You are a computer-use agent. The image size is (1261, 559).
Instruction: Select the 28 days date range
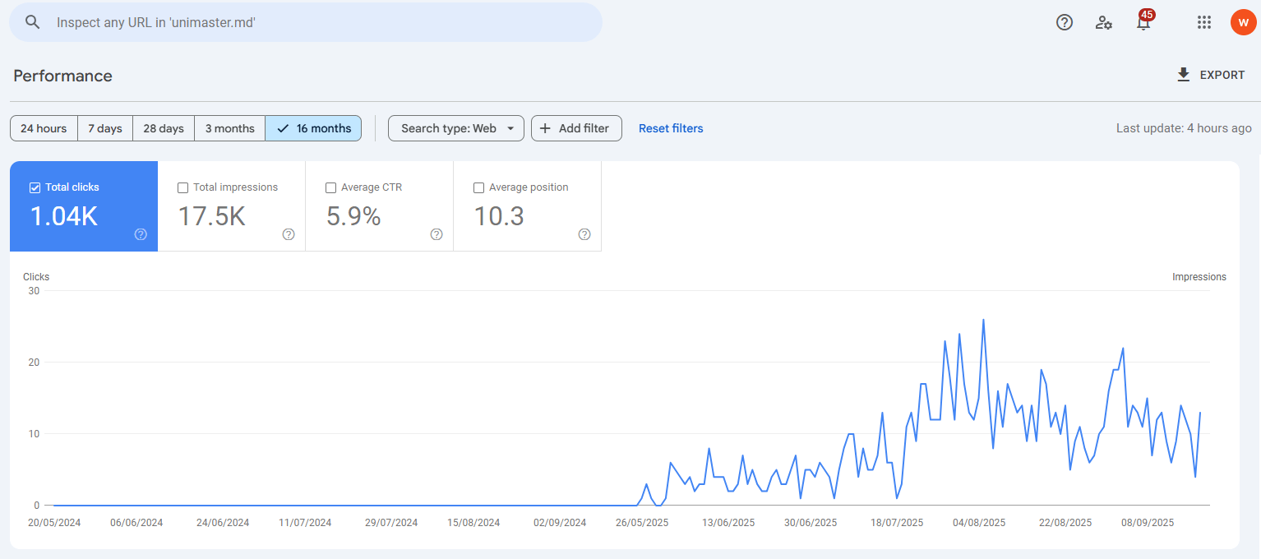click(x=164, y=128)
